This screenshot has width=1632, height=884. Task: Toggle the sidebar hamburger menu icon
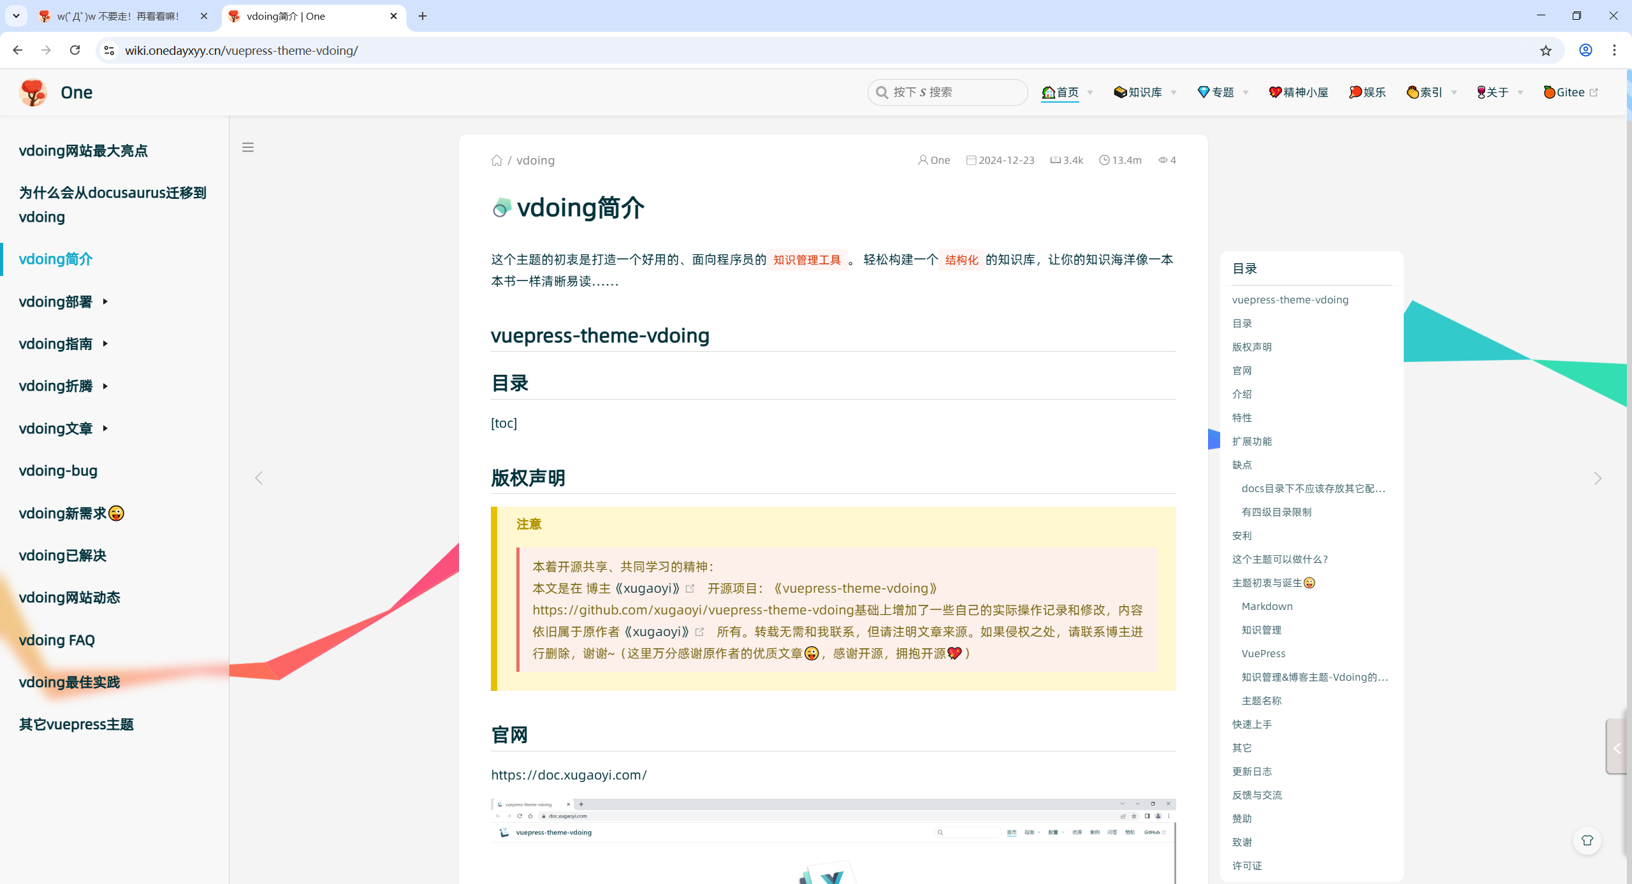[248, 147]
